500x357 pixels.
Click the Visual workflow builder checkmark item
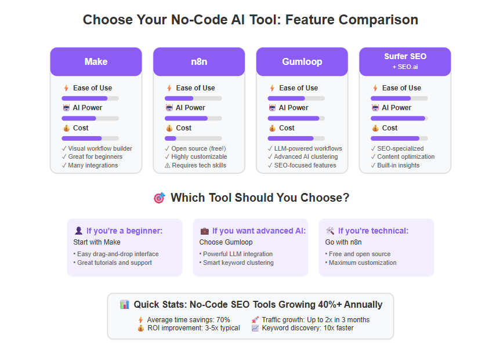pyautogui.click(x=97, y=148)
